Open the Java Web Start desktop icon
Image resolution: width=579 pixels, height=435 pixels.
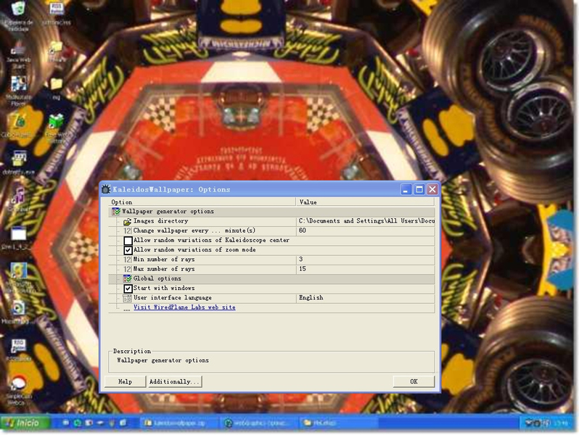click(17, 55)
